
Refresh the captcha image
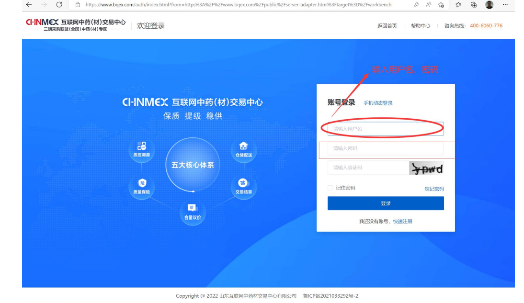point(426,168)
